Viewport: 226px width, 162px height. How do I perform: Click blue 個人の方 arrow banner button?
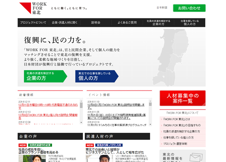tap(97, 76)
